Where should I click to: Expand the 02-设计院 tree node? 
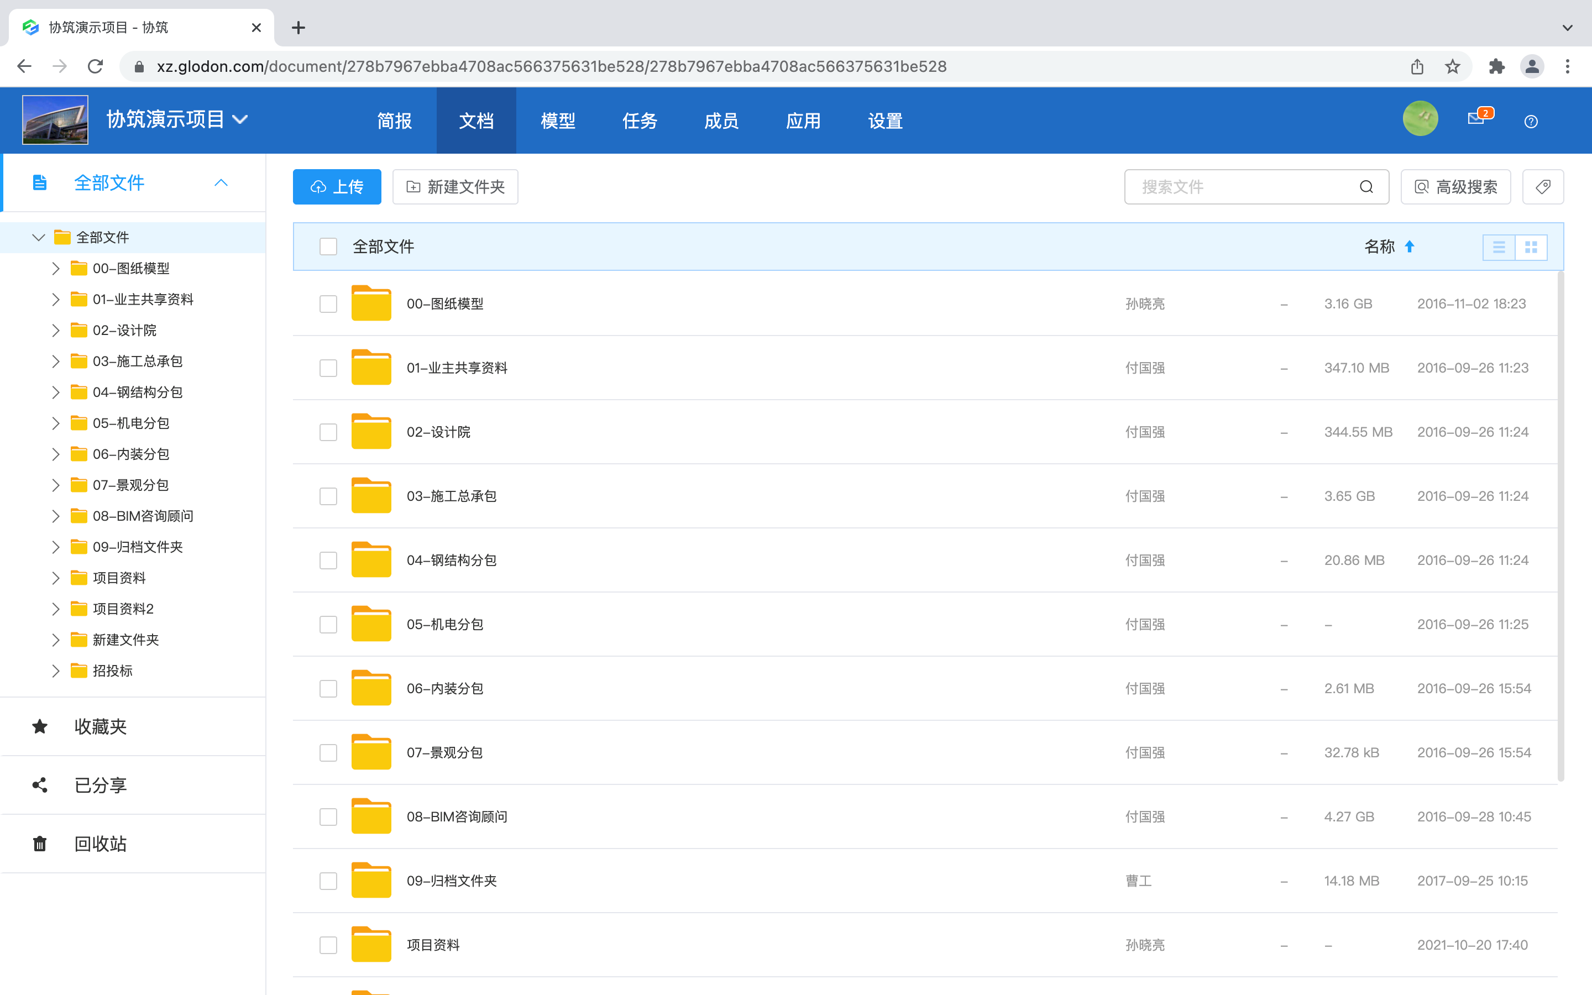[55, 329]
